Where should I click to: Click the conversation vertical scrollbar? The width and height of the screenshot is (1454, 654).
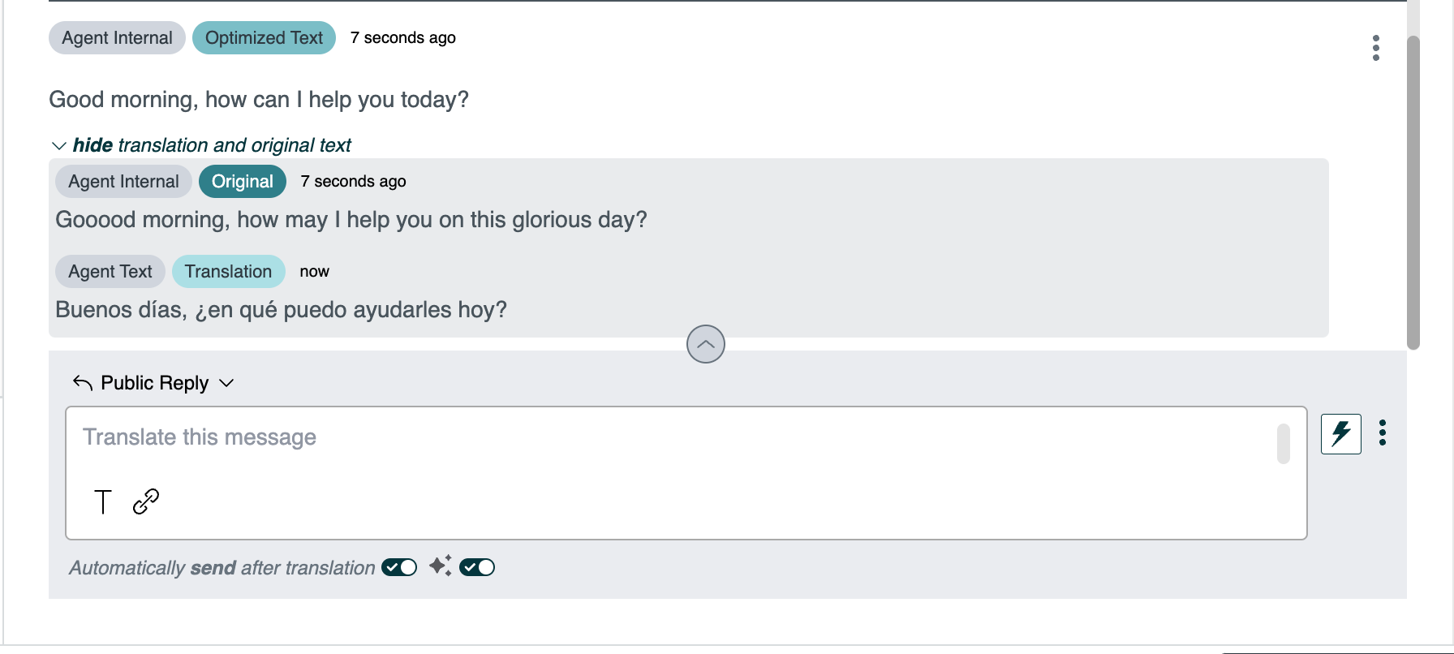[1413, 193]
